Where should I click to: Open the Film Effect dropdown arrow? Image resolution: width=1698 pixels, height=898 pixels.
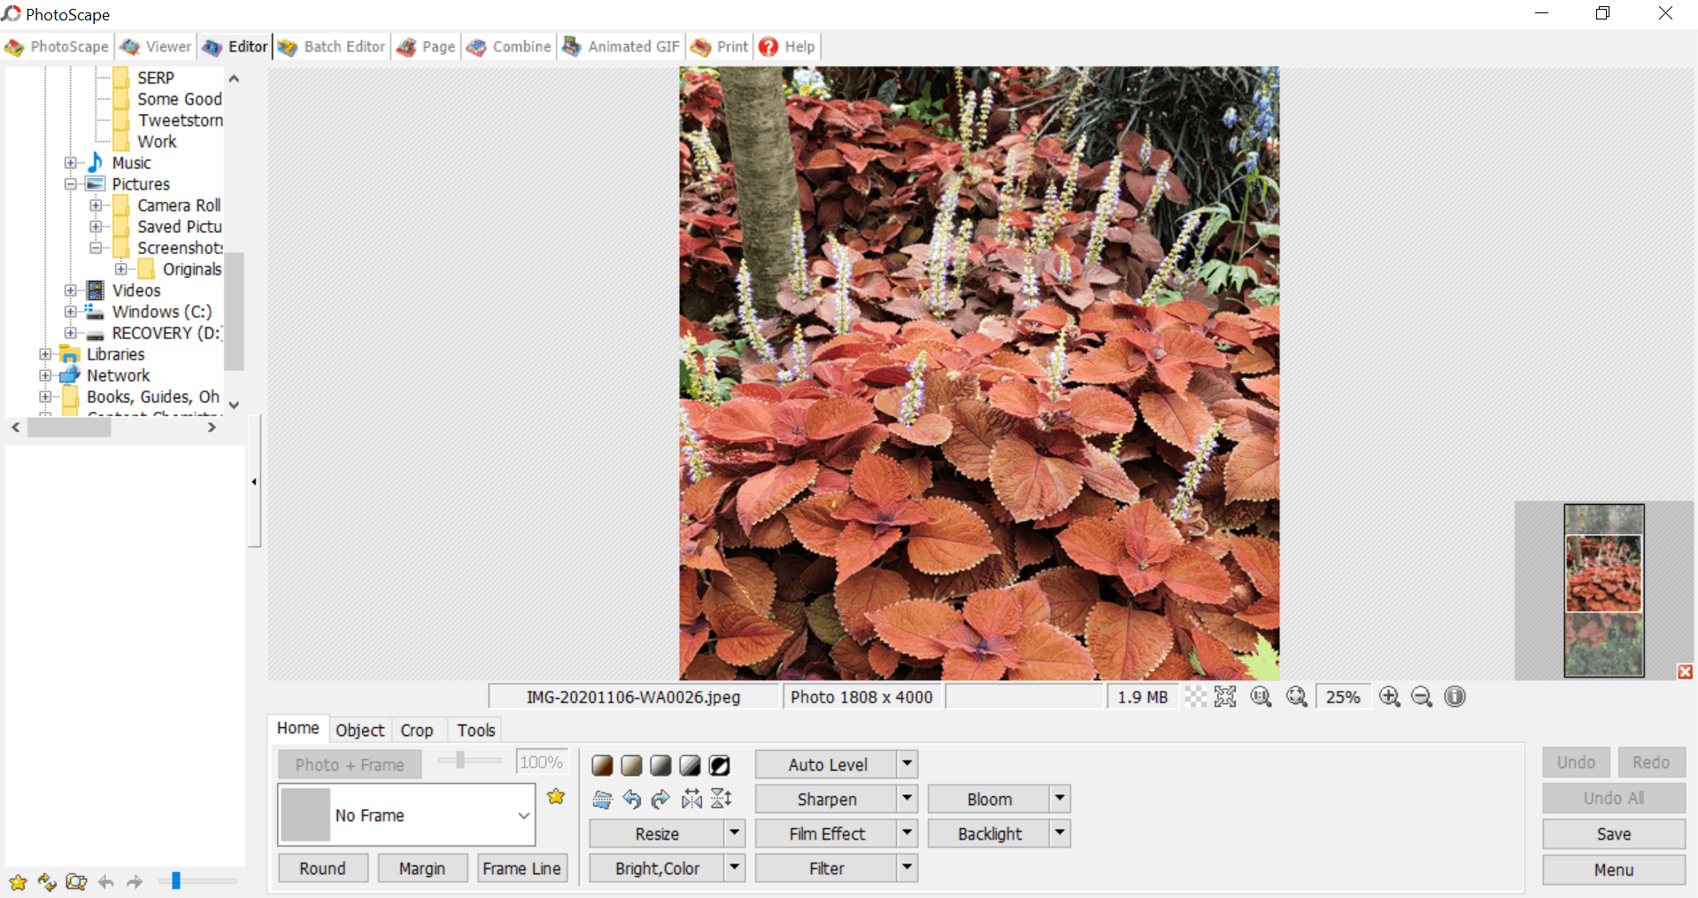click(x=907, y=833)
